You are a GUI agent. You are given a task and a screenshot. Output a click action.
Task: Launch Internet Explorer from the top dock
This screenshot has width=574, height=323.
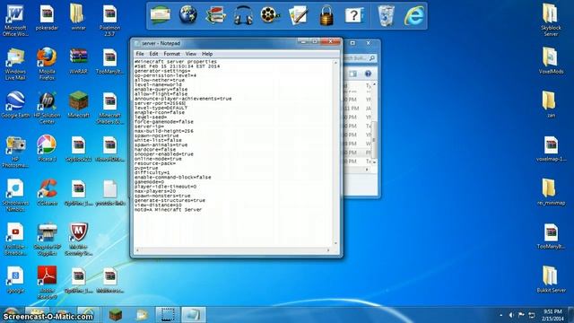[414, 15]
